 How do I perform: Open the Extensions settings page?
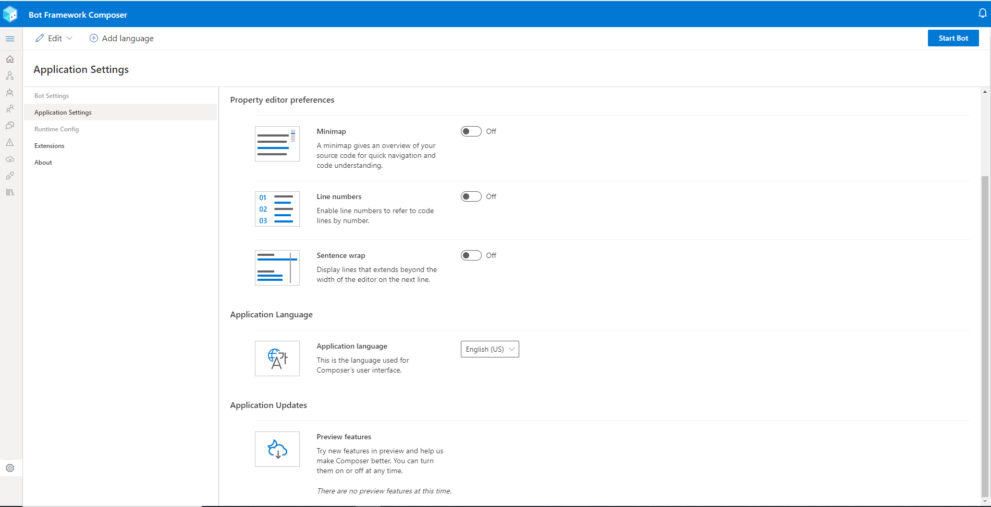coord(120,146)
